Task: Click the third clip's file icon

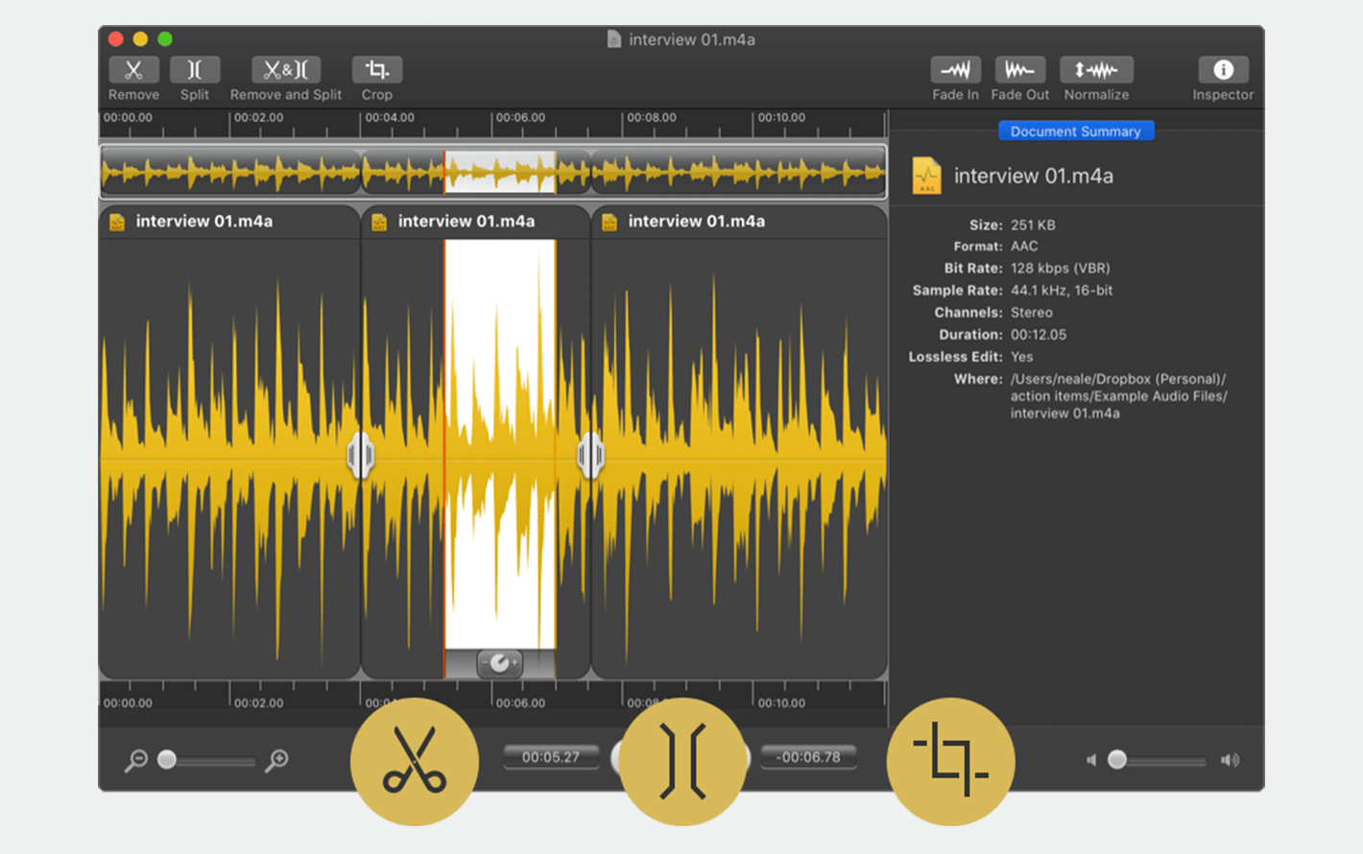Action: click(609, 222)
